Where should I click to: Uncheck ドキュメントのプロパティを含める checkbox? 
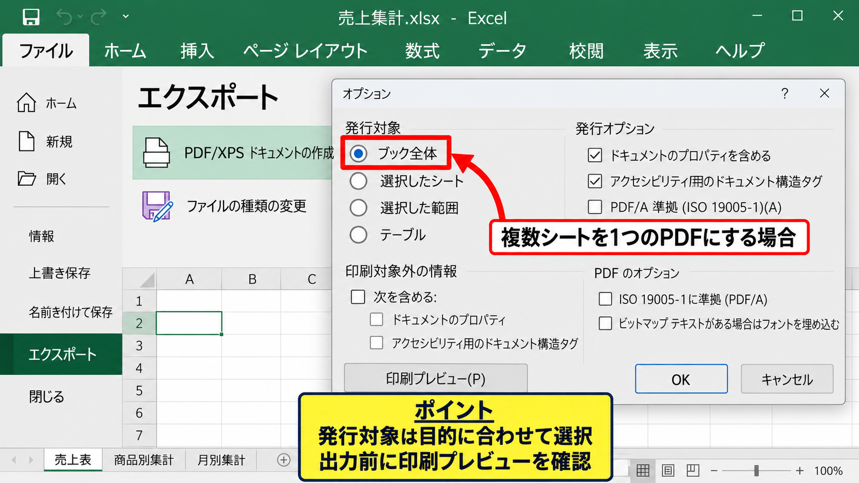(595, 155)
